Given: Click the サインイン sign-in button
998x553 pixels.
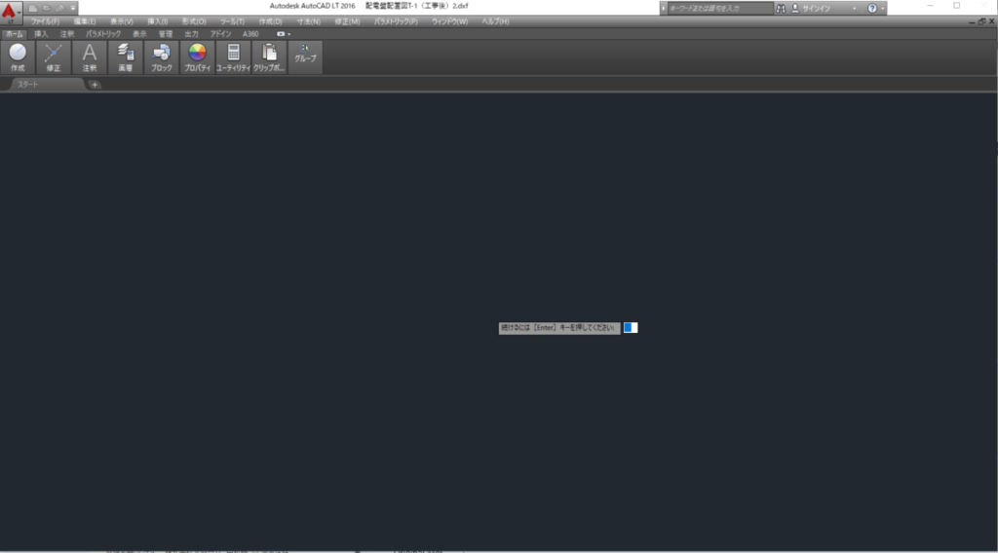Looking at the screenshot, I should point(817,8).
